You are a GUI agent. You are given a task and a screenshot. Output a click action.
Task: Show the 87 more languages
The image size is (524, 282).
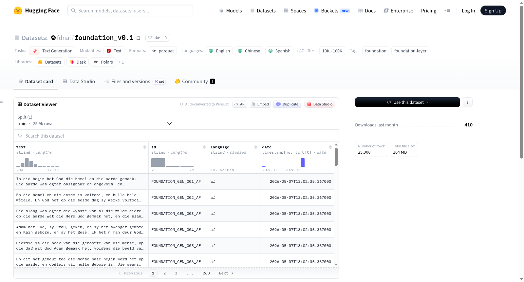[x=300, y=51]
